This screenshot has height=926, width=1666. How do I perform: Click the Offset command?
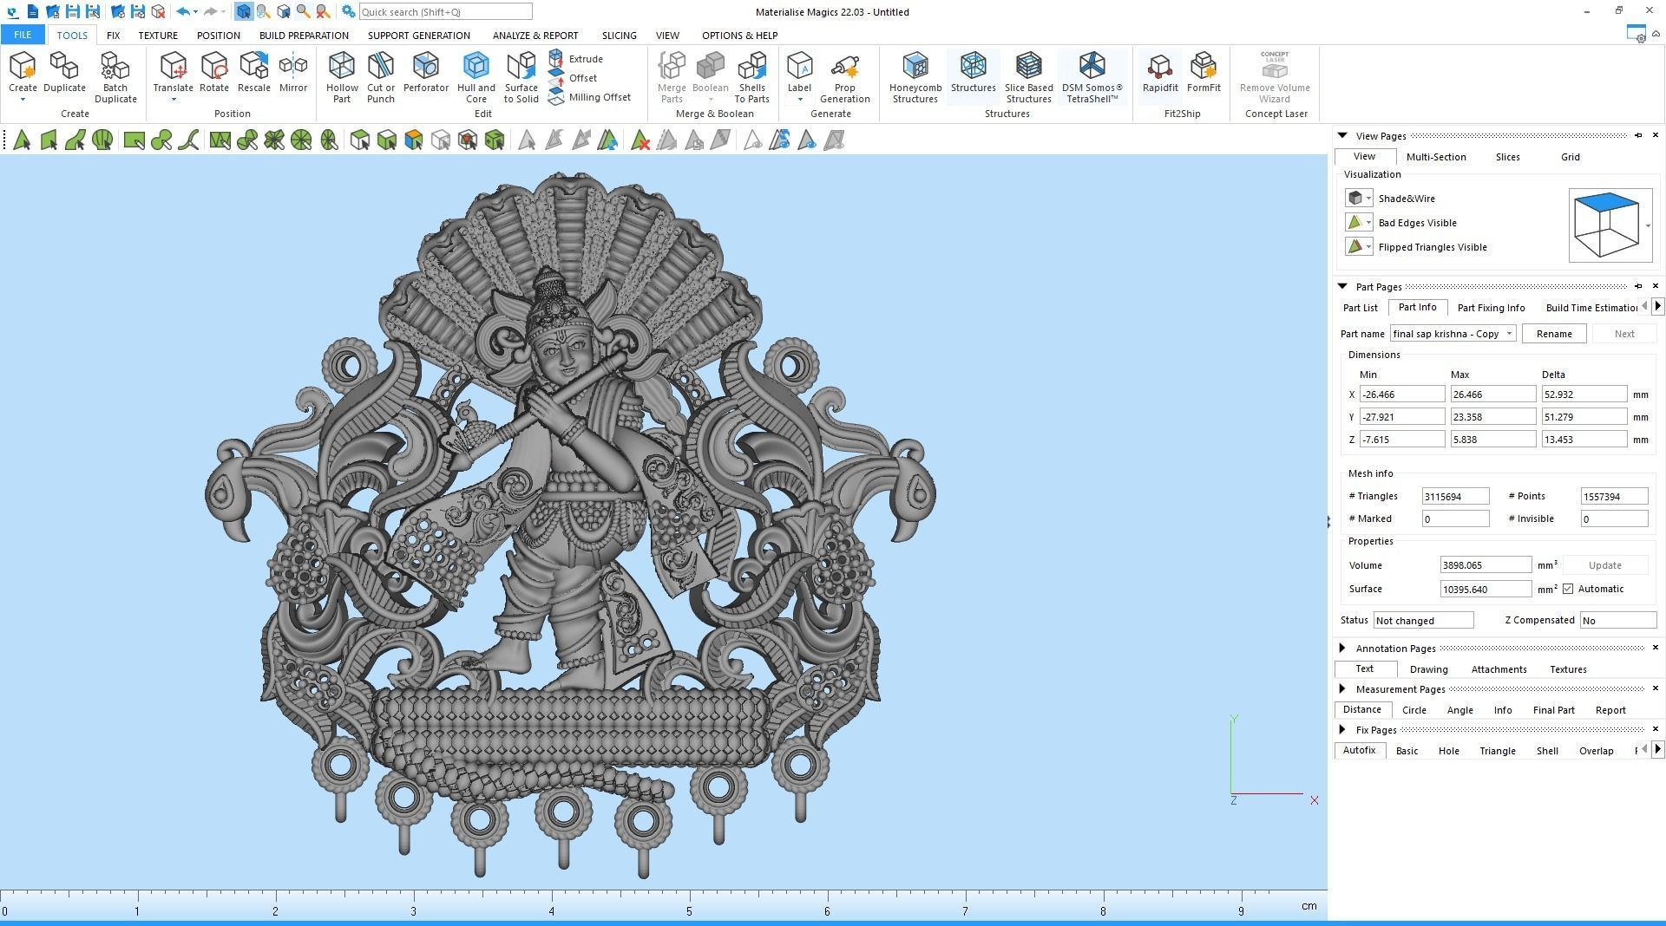(x=573, y=78)
